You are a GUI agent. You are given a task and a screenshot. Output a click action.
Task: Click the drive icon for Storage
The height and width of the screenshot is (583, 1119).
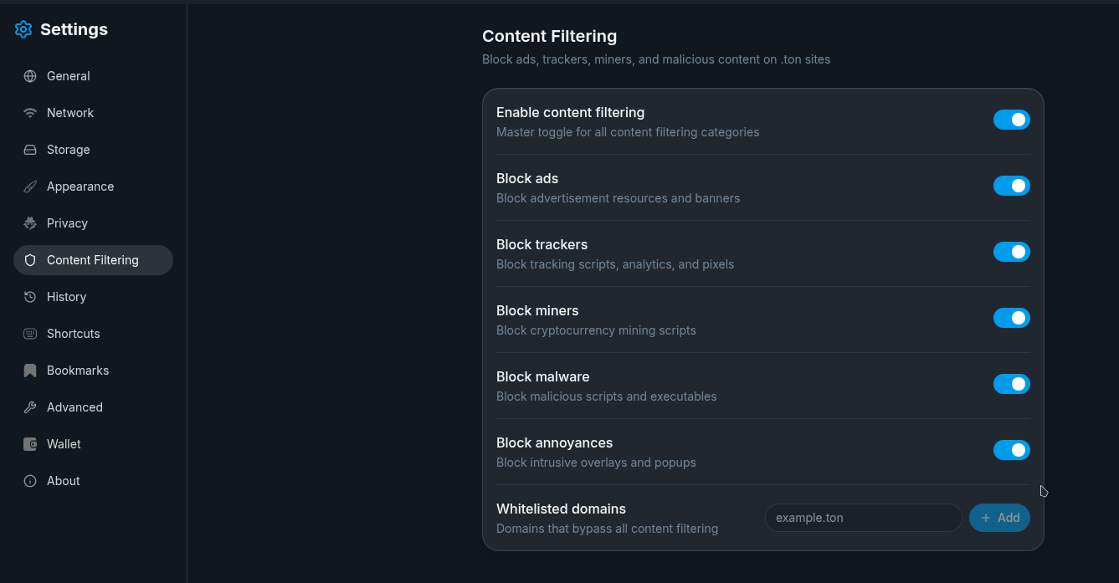(30, 150)
